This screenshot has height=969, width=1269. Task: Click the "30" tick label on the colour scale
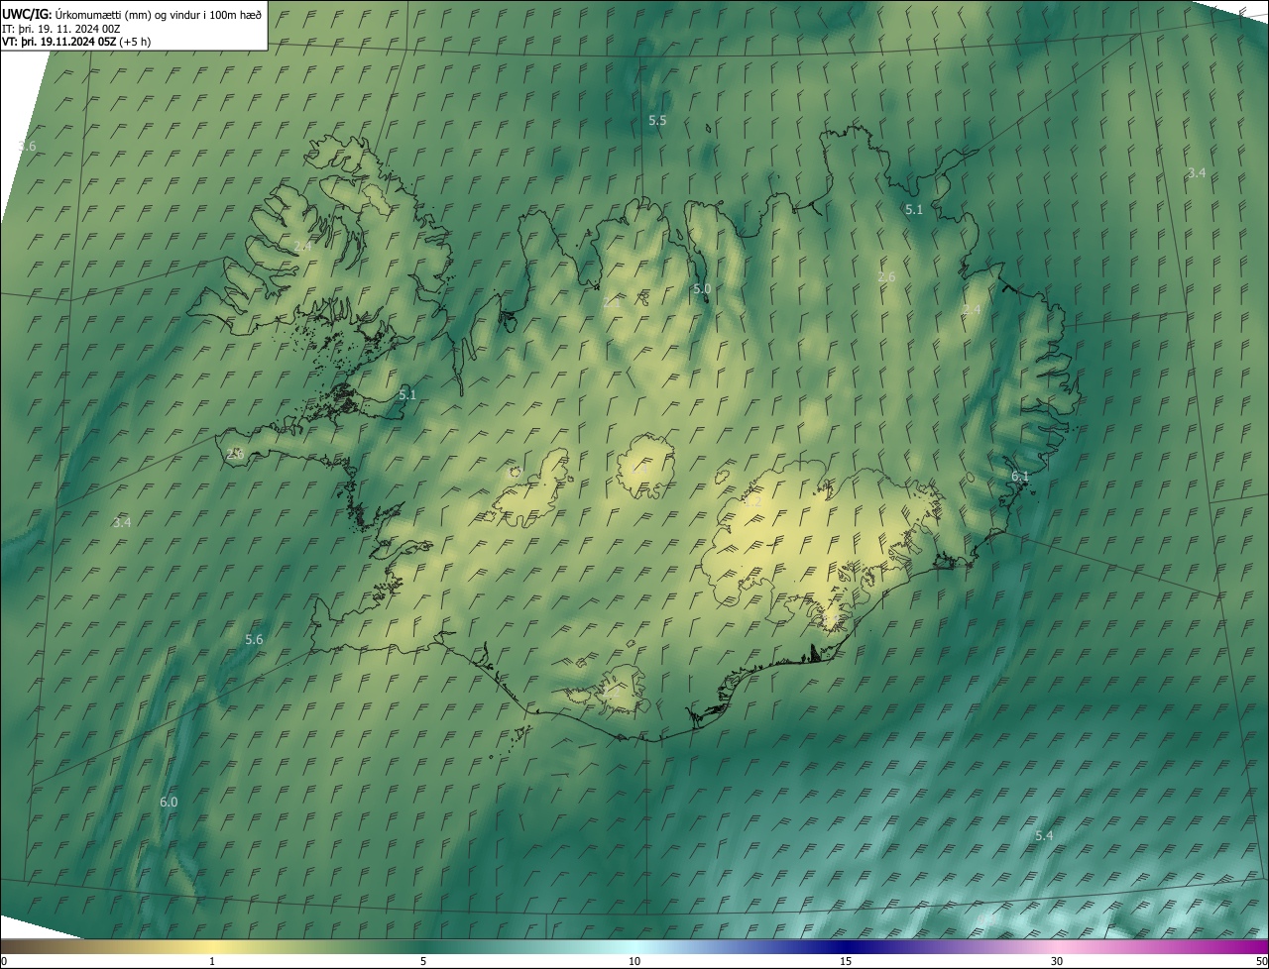click(x=1057, y=961)
